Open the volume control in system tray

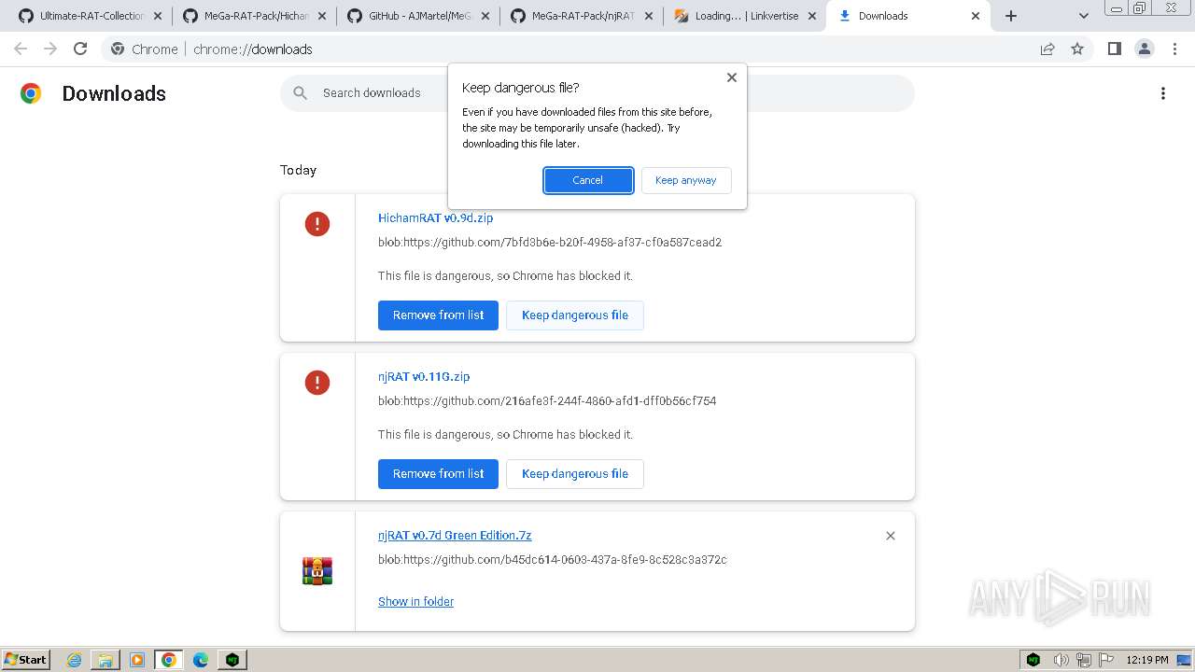coord(1062,660)
